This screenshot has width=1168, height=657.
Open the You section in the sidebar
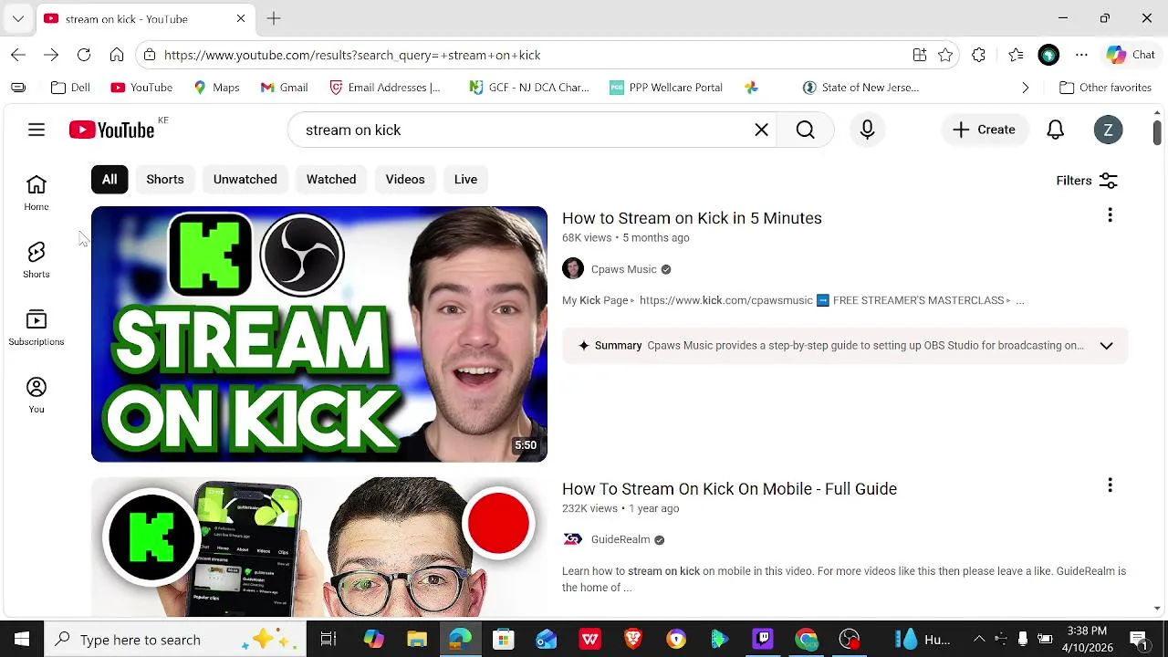coord(36,395)
